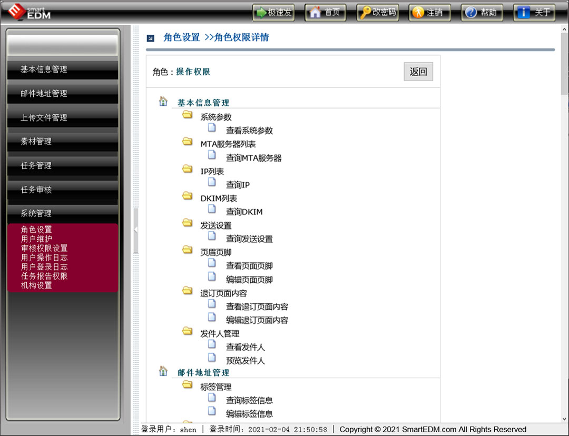Click home icon beside 基本信息管理 tree heading
Screen dimensions: 569x436
163,101
